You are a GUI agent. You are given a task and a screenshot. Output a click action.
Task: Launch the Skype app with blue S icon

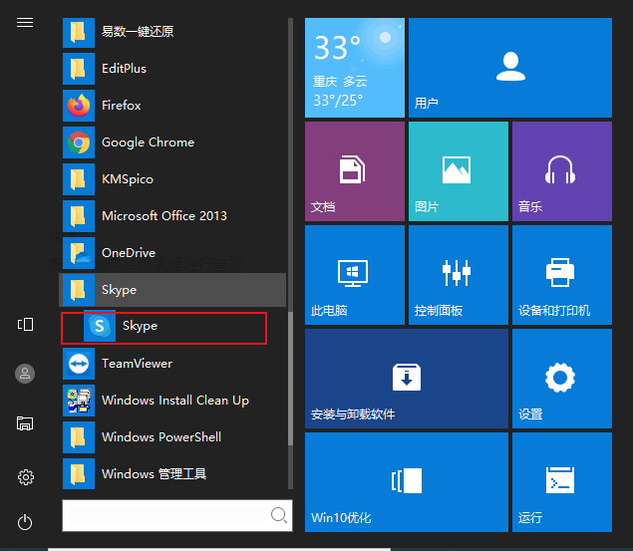[163, 326]
